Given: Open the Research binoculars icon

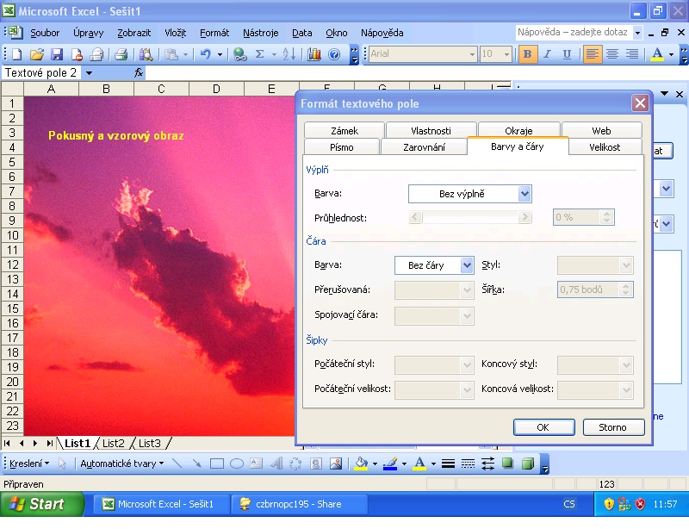Looking at the screenshot, I should click(146, 54).
